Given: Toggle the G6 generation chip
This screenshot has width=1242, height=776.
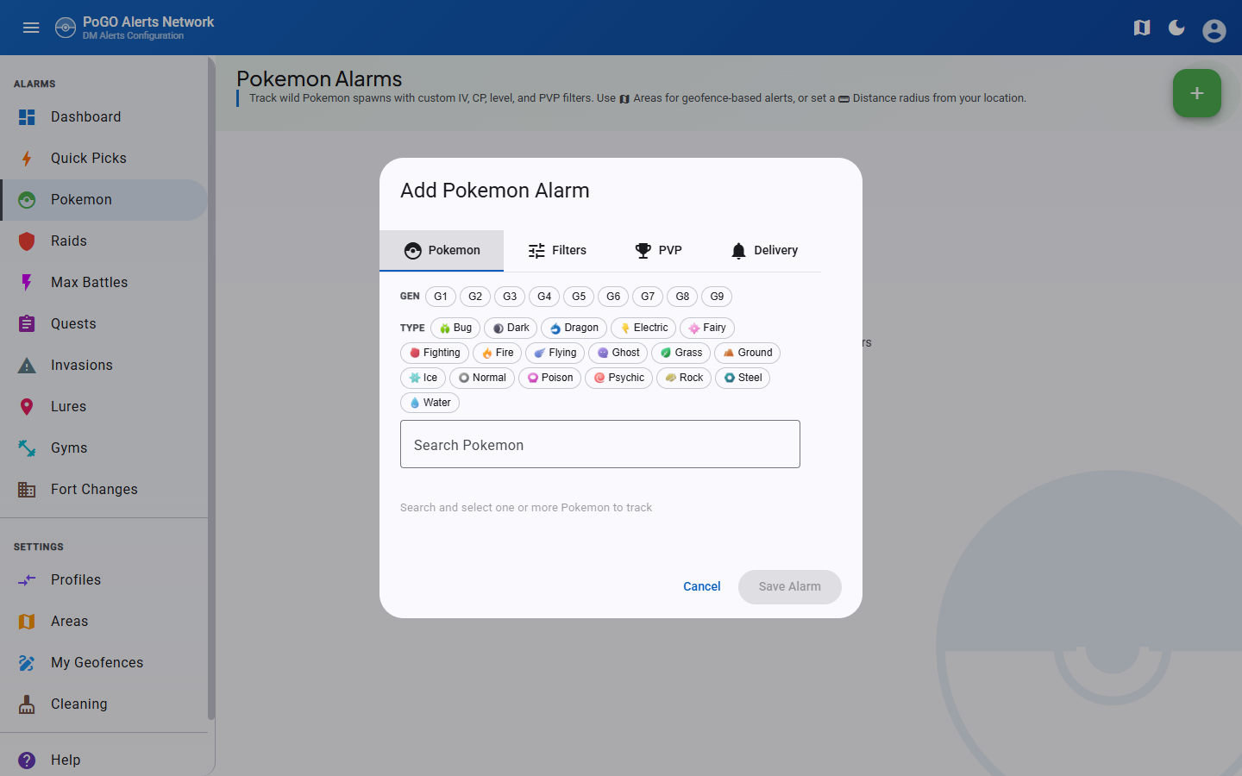Looking at the screenshot, I should click(613, 297).
